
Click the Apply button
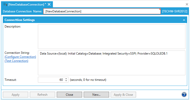16,95
